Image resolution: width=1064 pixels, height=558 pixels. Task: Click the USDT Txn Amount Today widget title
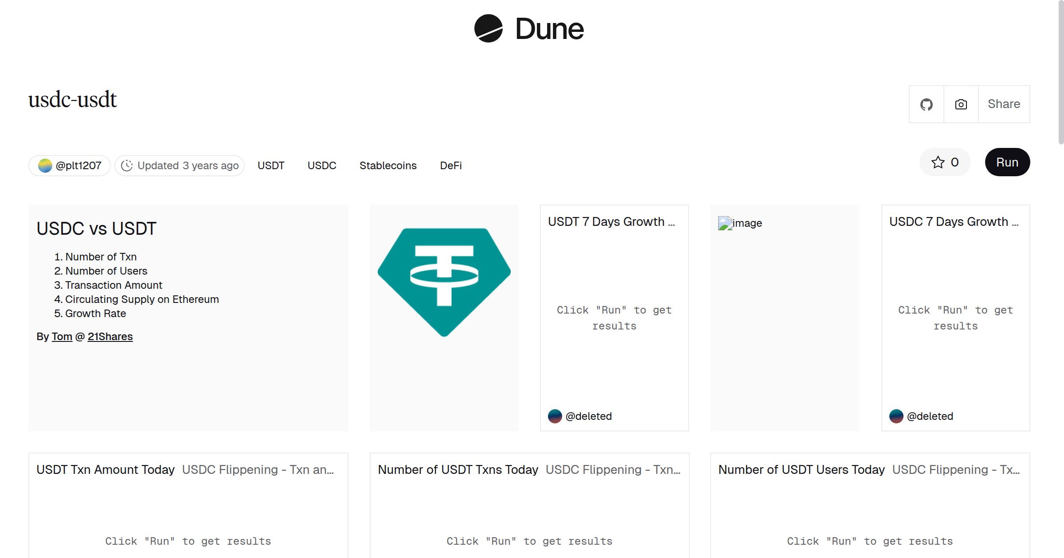point(106,469)
